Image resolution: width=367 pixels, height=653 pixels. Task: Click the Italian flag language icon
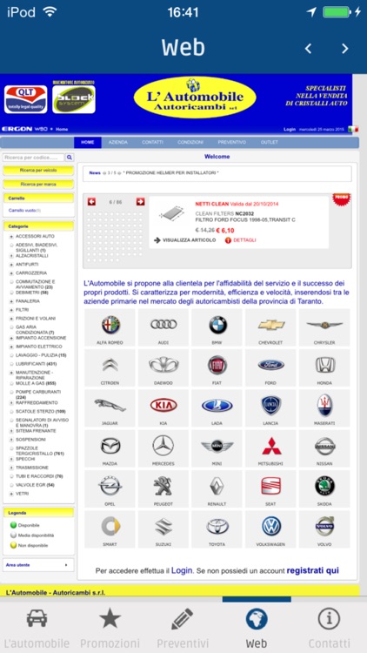click(353, 129)
